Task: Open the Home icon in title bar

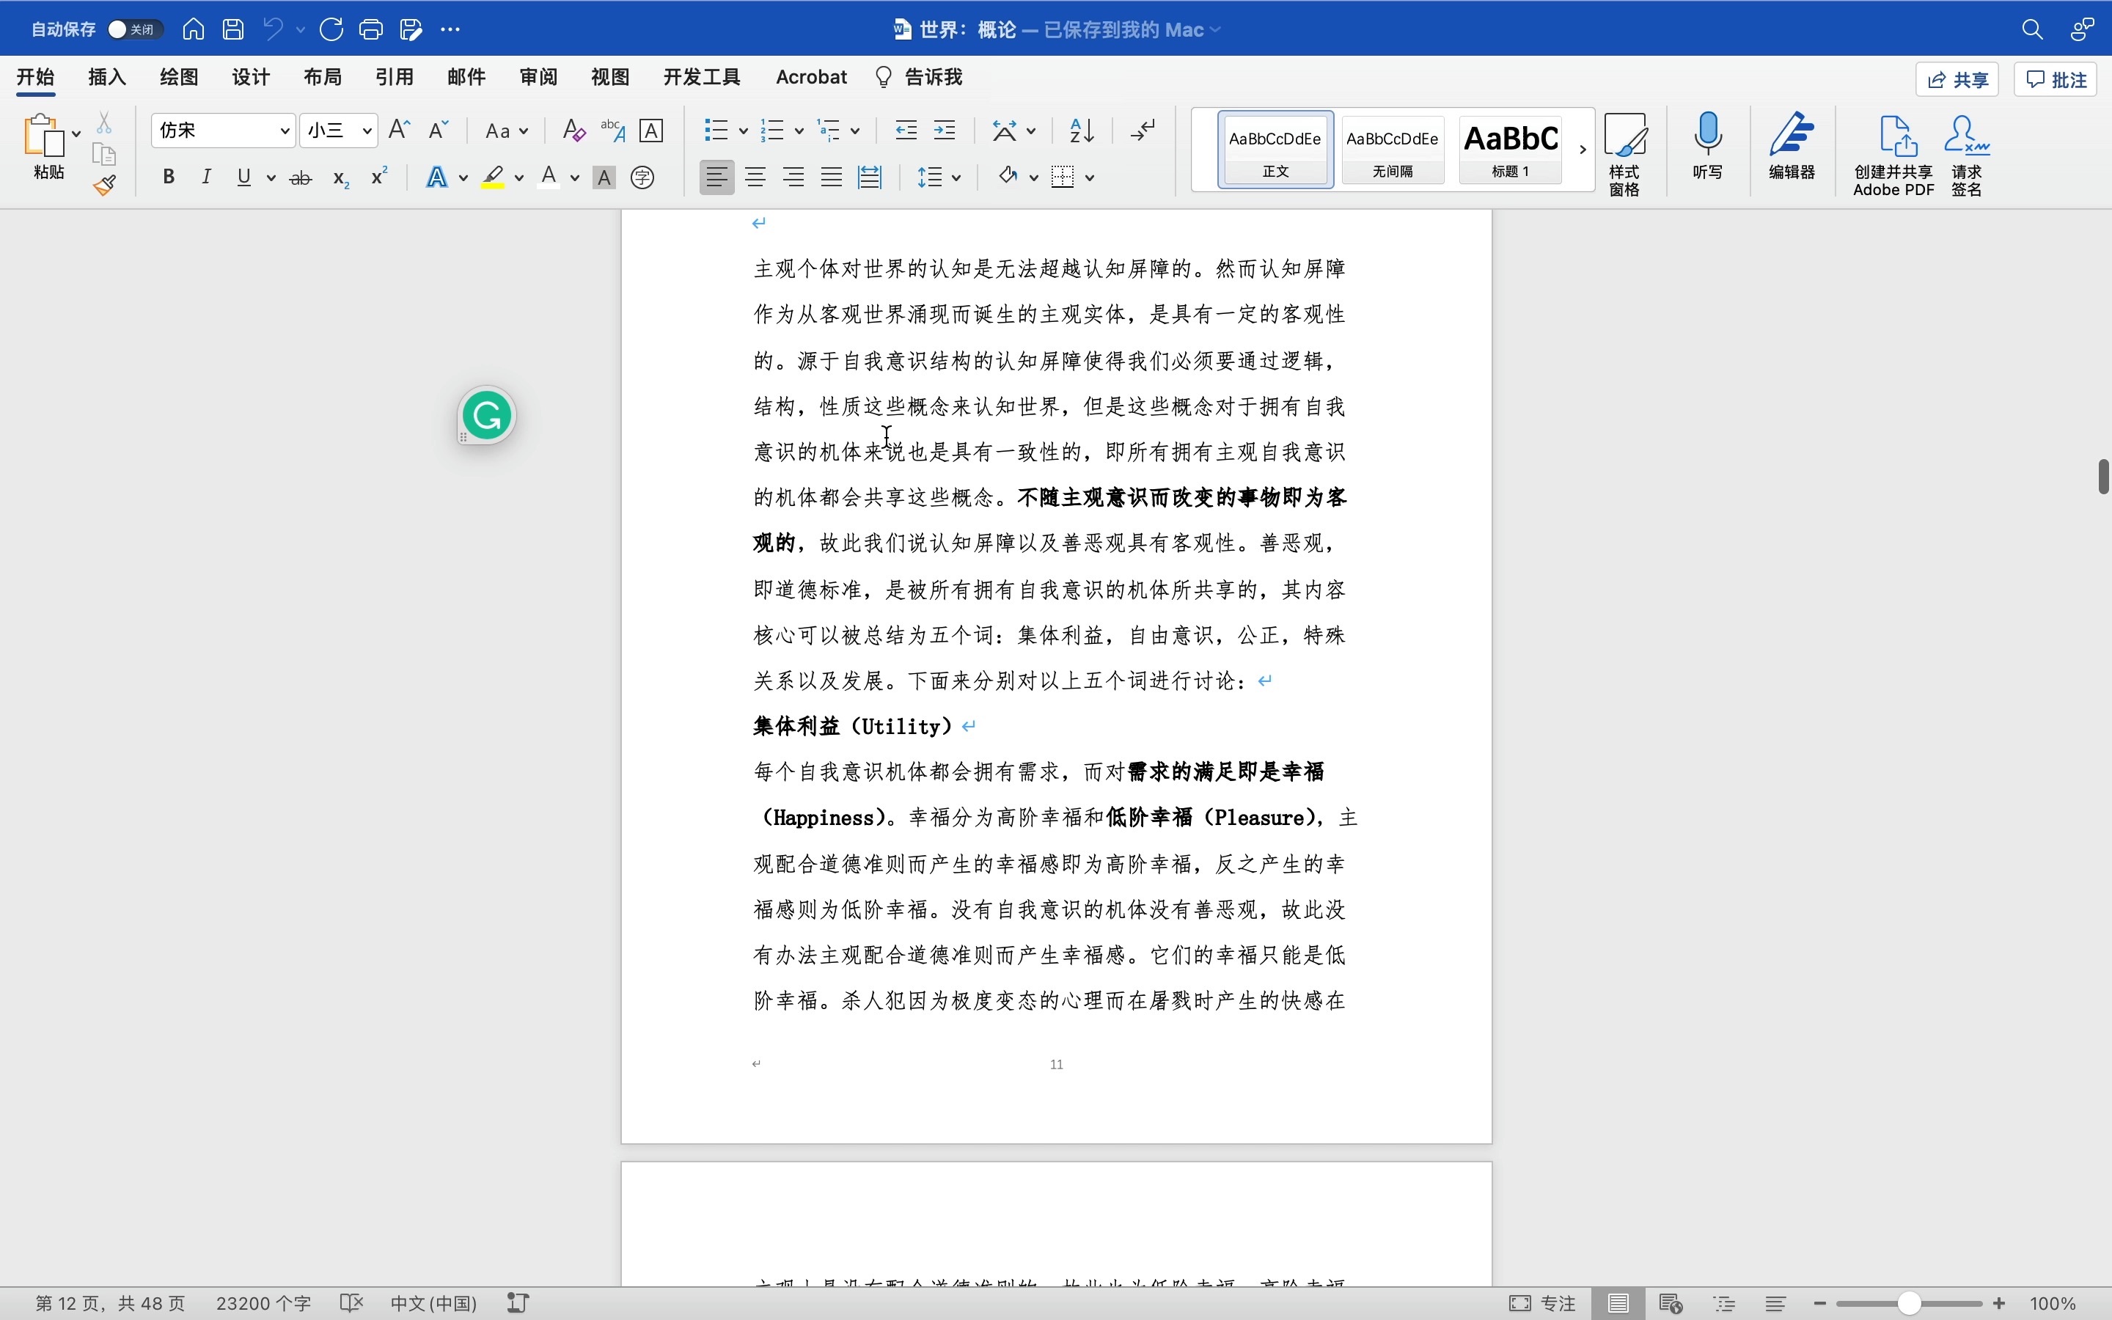Action: coord(194,29)
